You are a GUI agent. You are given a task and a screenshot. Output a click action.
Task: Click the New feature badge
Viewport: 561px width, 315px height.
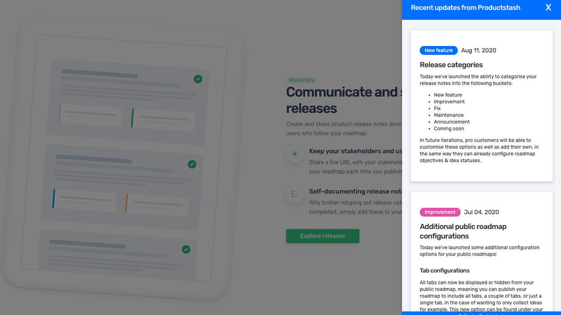pos(439,50)
